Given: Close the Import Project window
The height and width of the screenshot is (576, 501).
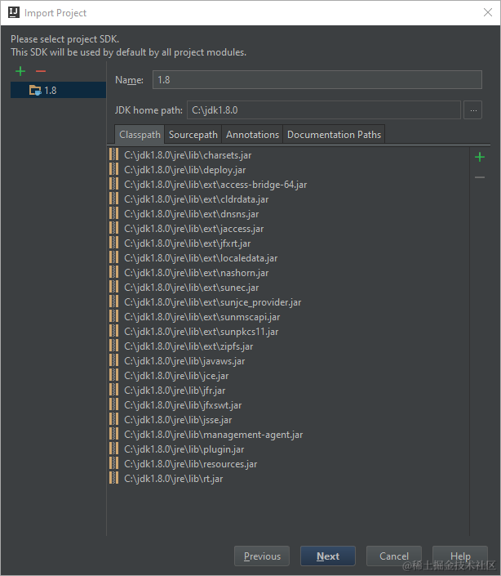Looking at the screenshot, I should tap(488, 12).
